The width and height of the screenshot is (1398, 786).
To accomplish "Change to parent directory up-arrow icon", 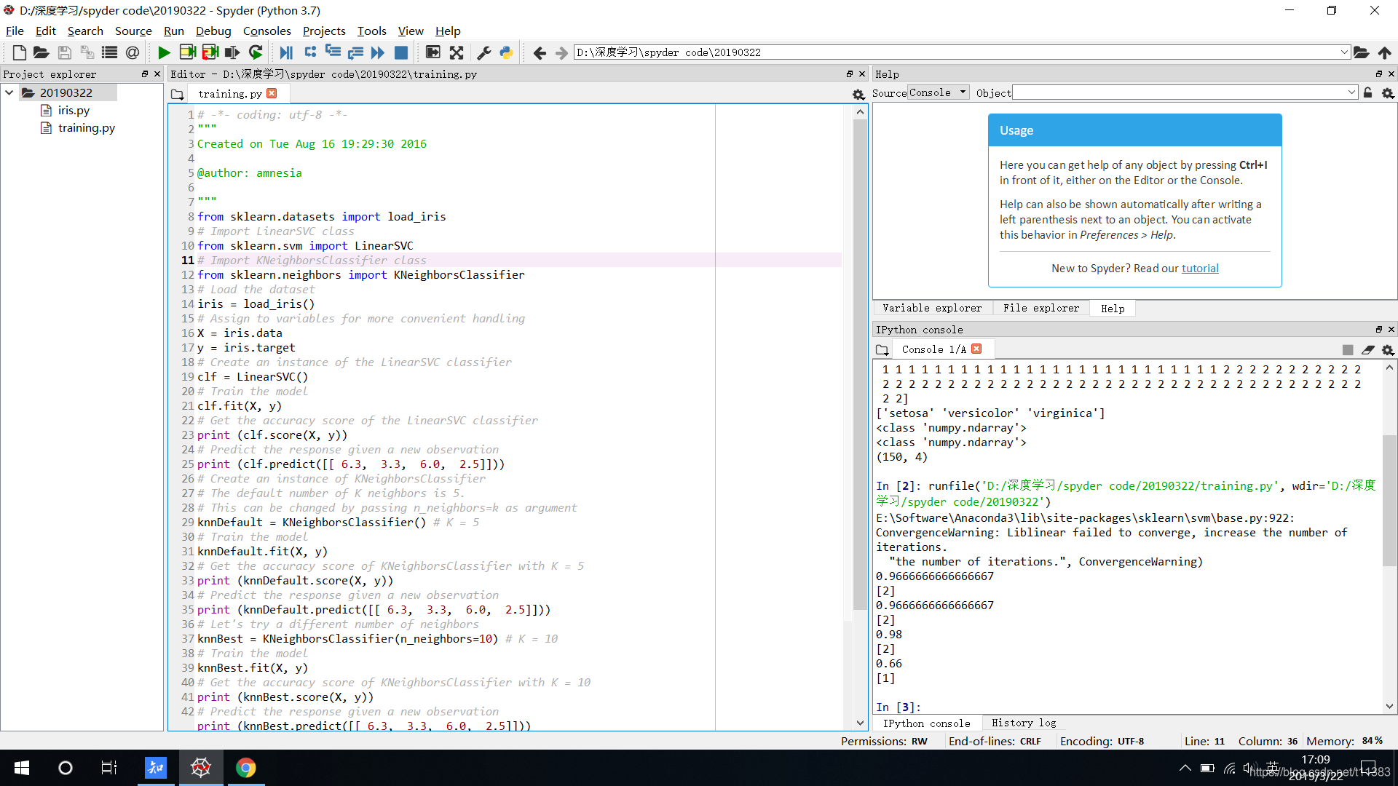I will pyautogui.click(x=1384, y=52).
